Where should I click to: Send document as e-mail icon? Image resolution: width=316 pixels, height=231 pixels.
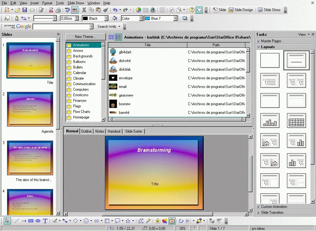click(x=32, y=10)
